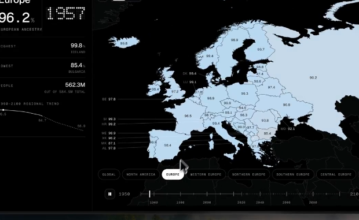Screen dimensions: 359x220
Task: Switch to Northern Europe region
Action: pyautogui.click(x=248, y=174)
